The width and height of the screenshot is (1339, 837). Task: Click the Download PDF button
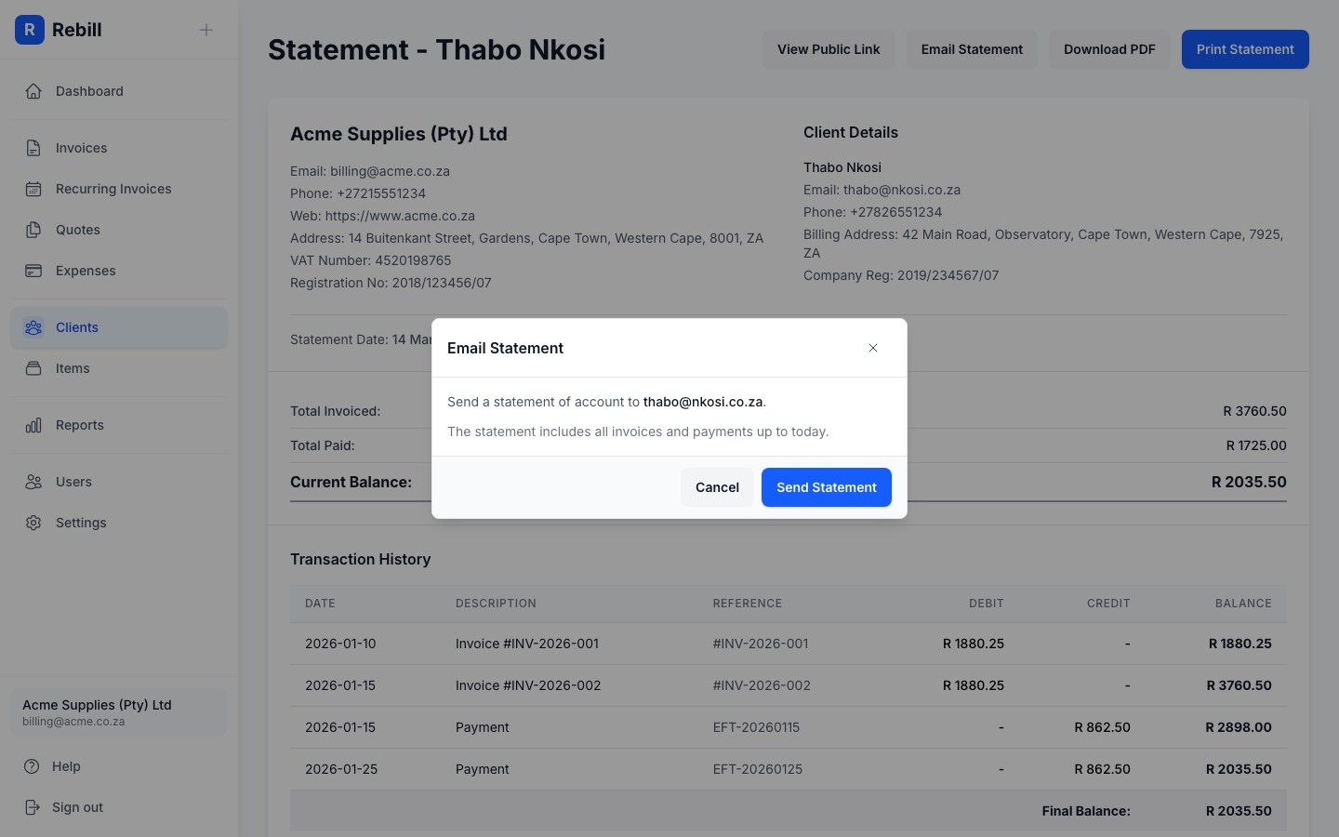click(x=1109, y=49)
